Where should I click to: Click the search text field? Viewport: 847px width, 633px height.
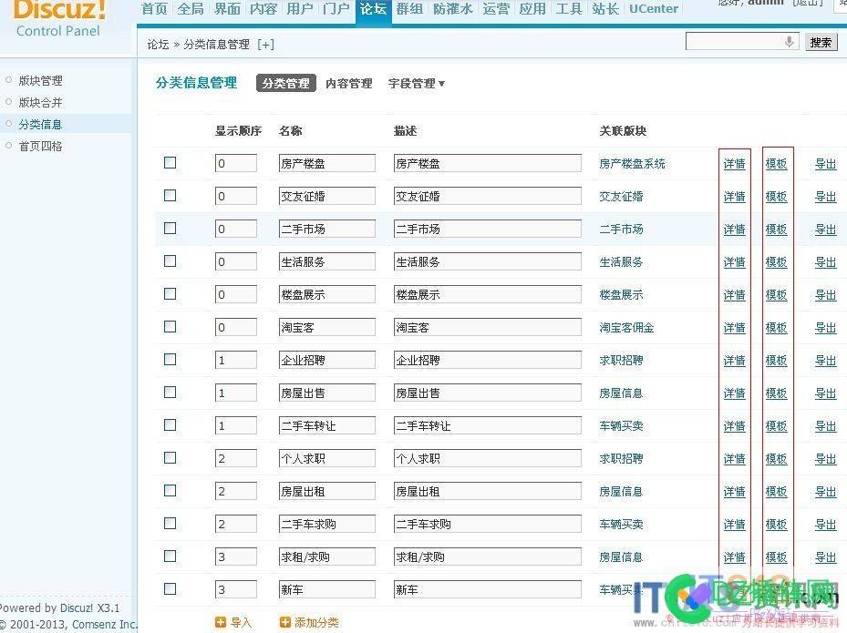(741, 42)
